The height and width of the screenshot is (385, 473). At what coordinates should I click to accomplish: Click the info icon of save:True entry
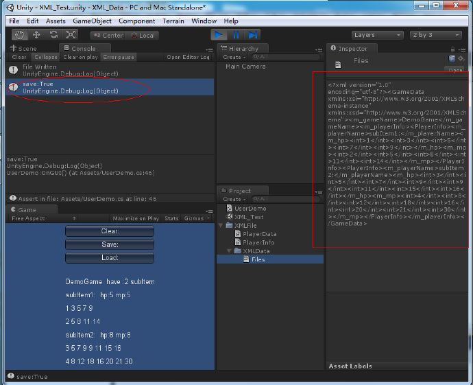(13, 87)
